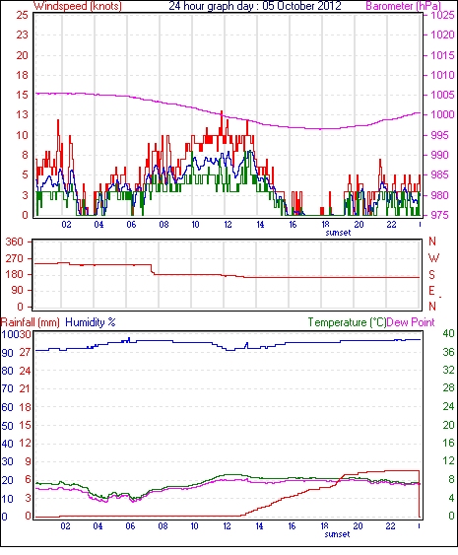Click the Windspeed (knots) axis title
The width and height of the screenshot is (458, 555).
[78, 6]
